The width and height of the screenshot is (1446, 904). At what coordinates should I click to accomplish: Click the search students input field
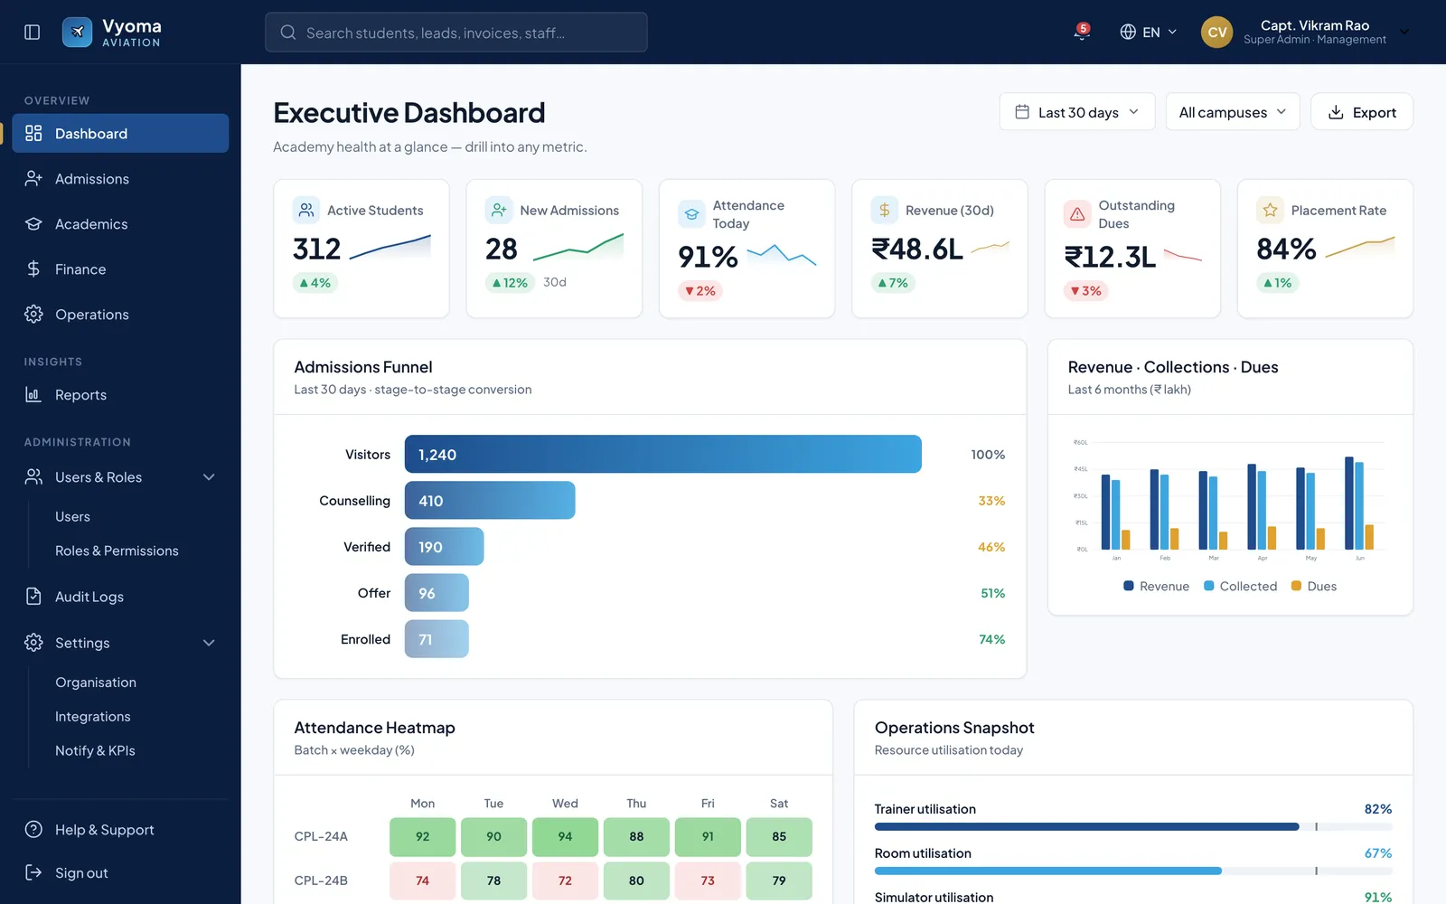pyautogui.click(x=455, y=33)
